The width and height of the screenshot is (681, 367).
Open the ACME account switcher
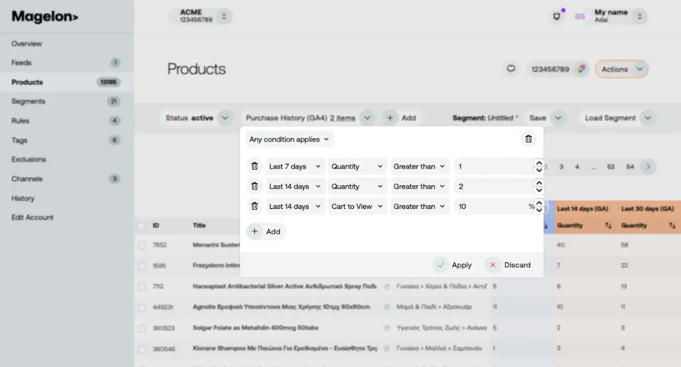(201, 16)
